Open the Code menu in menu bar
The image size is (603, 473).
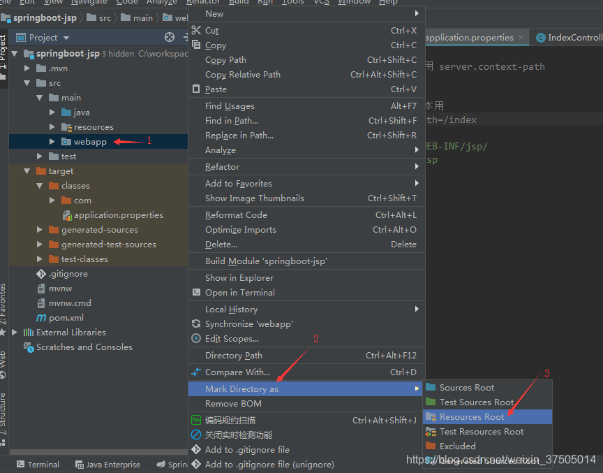tap(127, 2)
